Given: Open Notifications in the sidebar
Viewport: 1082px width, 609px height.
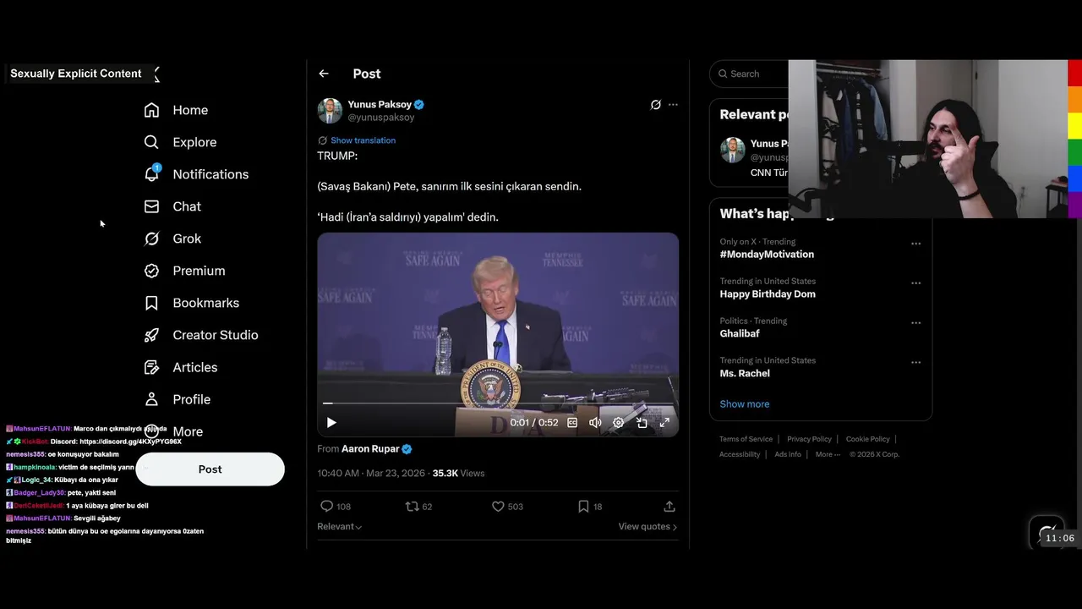Looking at the screenshot, I should click(x=196, y=174).
